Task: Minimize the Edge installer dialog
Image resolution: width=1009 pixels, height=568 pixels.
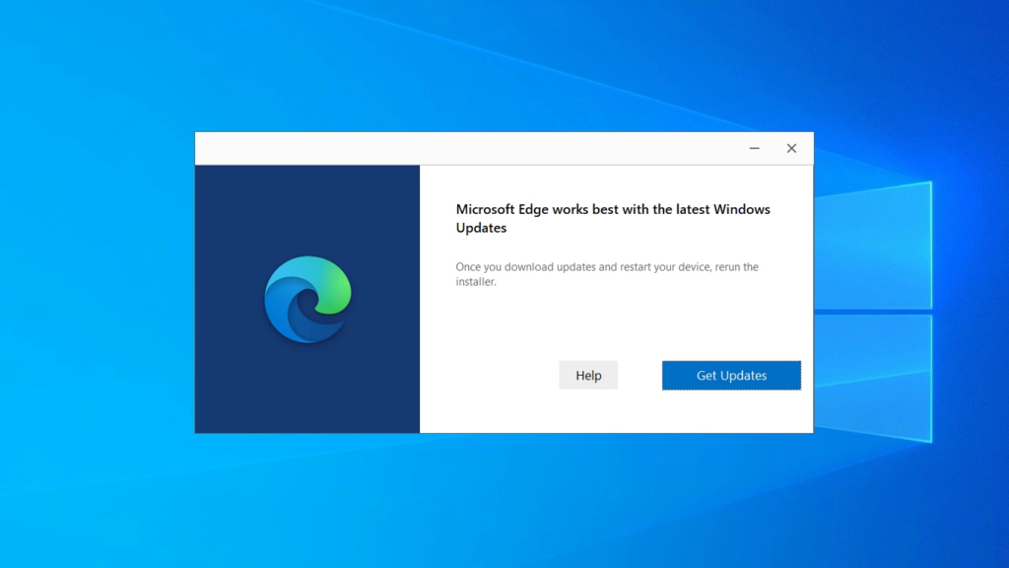Action: click(x=754, y=149)
